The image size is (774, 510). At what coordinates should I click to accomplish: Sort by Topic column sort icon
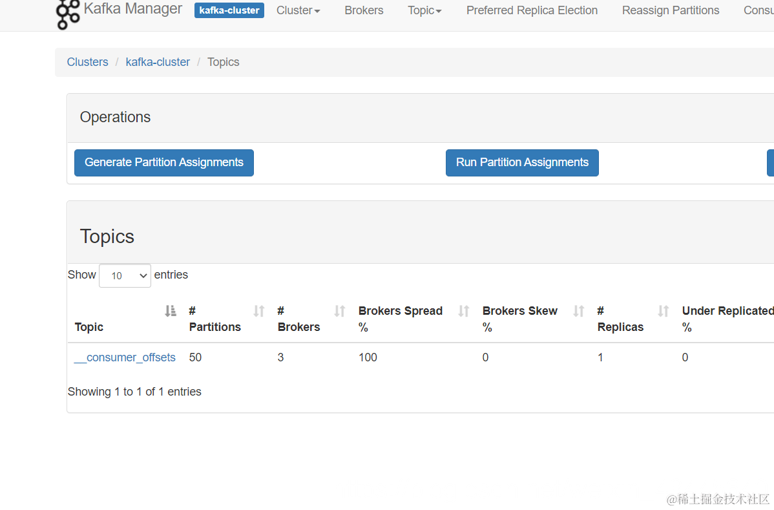[x=171, y=311]
